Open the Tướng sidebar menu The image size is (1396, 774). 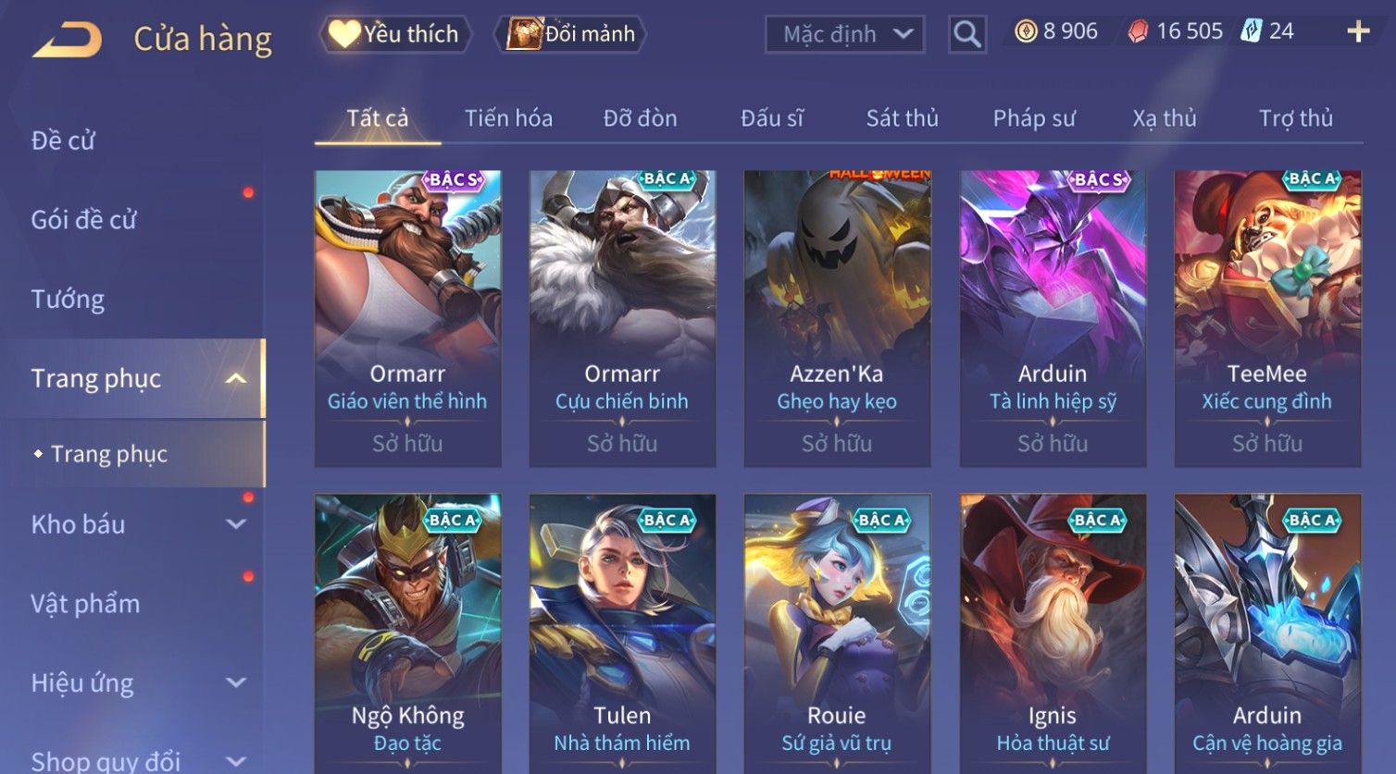pyautogui.click(x=68, y=300)
